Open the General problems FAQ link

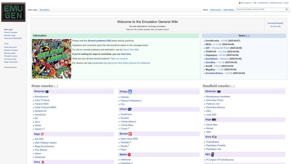pyautogui.click(x=99, y=41)
